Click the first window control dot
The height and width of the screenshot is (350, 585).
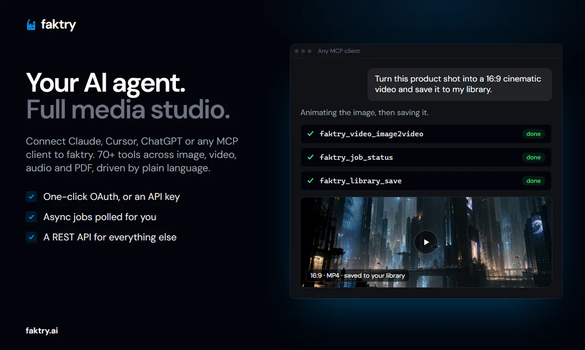(x=297, y=51)
